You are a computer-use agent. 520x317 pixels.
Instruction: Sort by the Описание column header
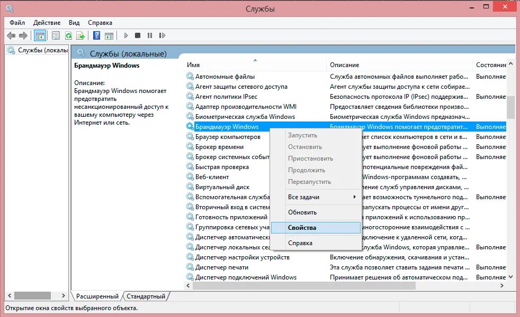coord(399,65)
